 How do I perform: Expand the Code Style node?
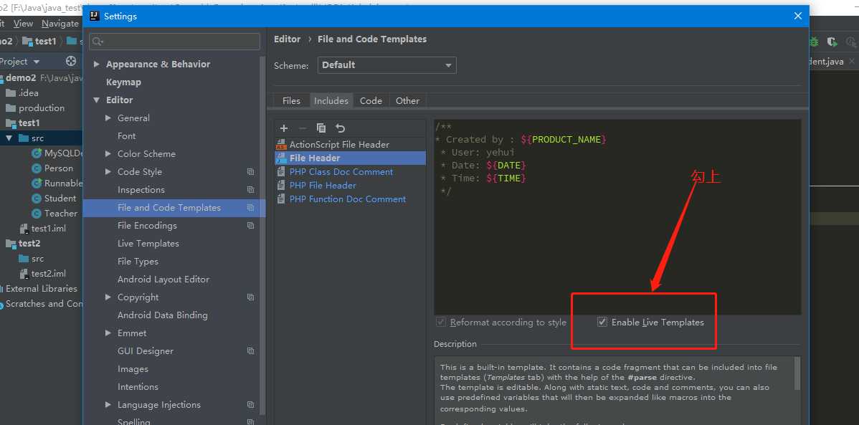coord(108,171)
